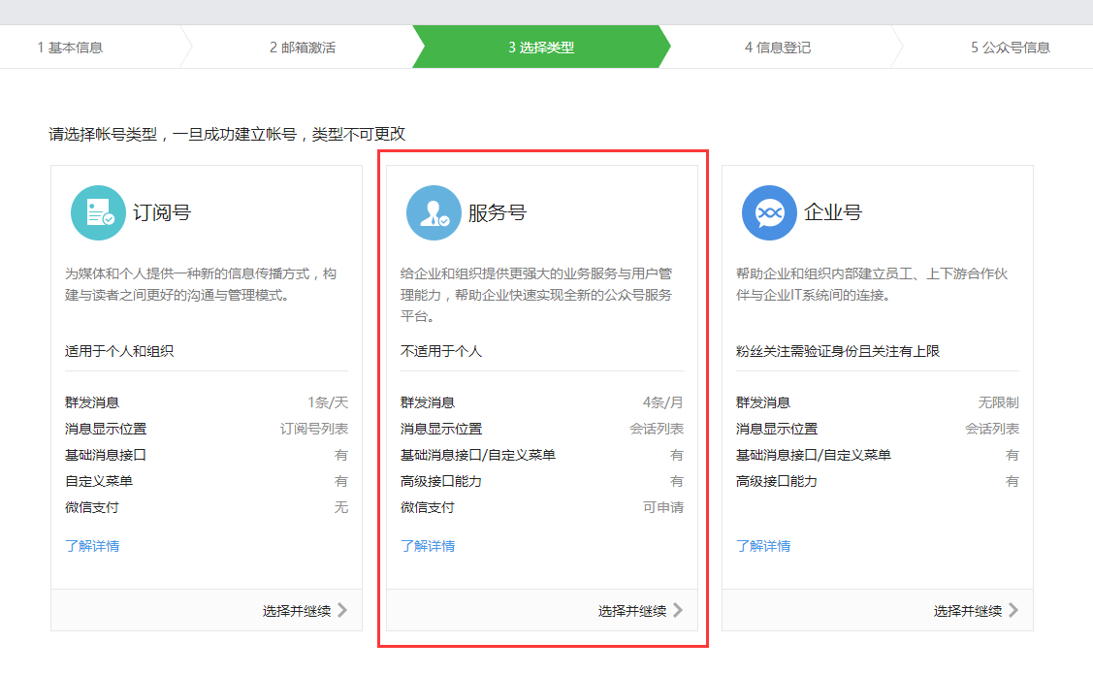Select the active step 3 选择类型
Image resolution: width=1093 pixels, height=674 pixels.
point(540,48)
